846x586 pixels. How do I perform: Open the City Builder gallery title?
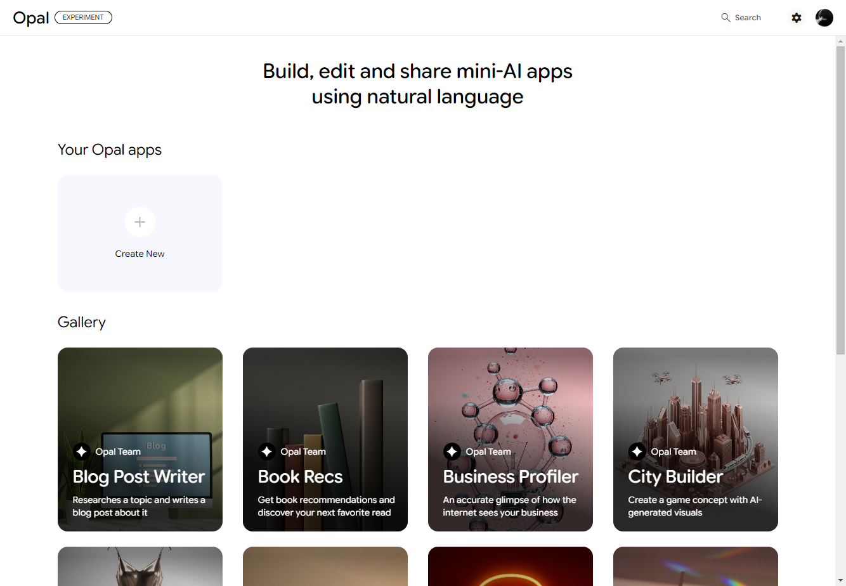click(x=675, y=477)
